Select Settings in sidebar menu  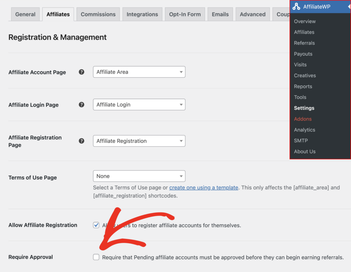coord(304,108)
